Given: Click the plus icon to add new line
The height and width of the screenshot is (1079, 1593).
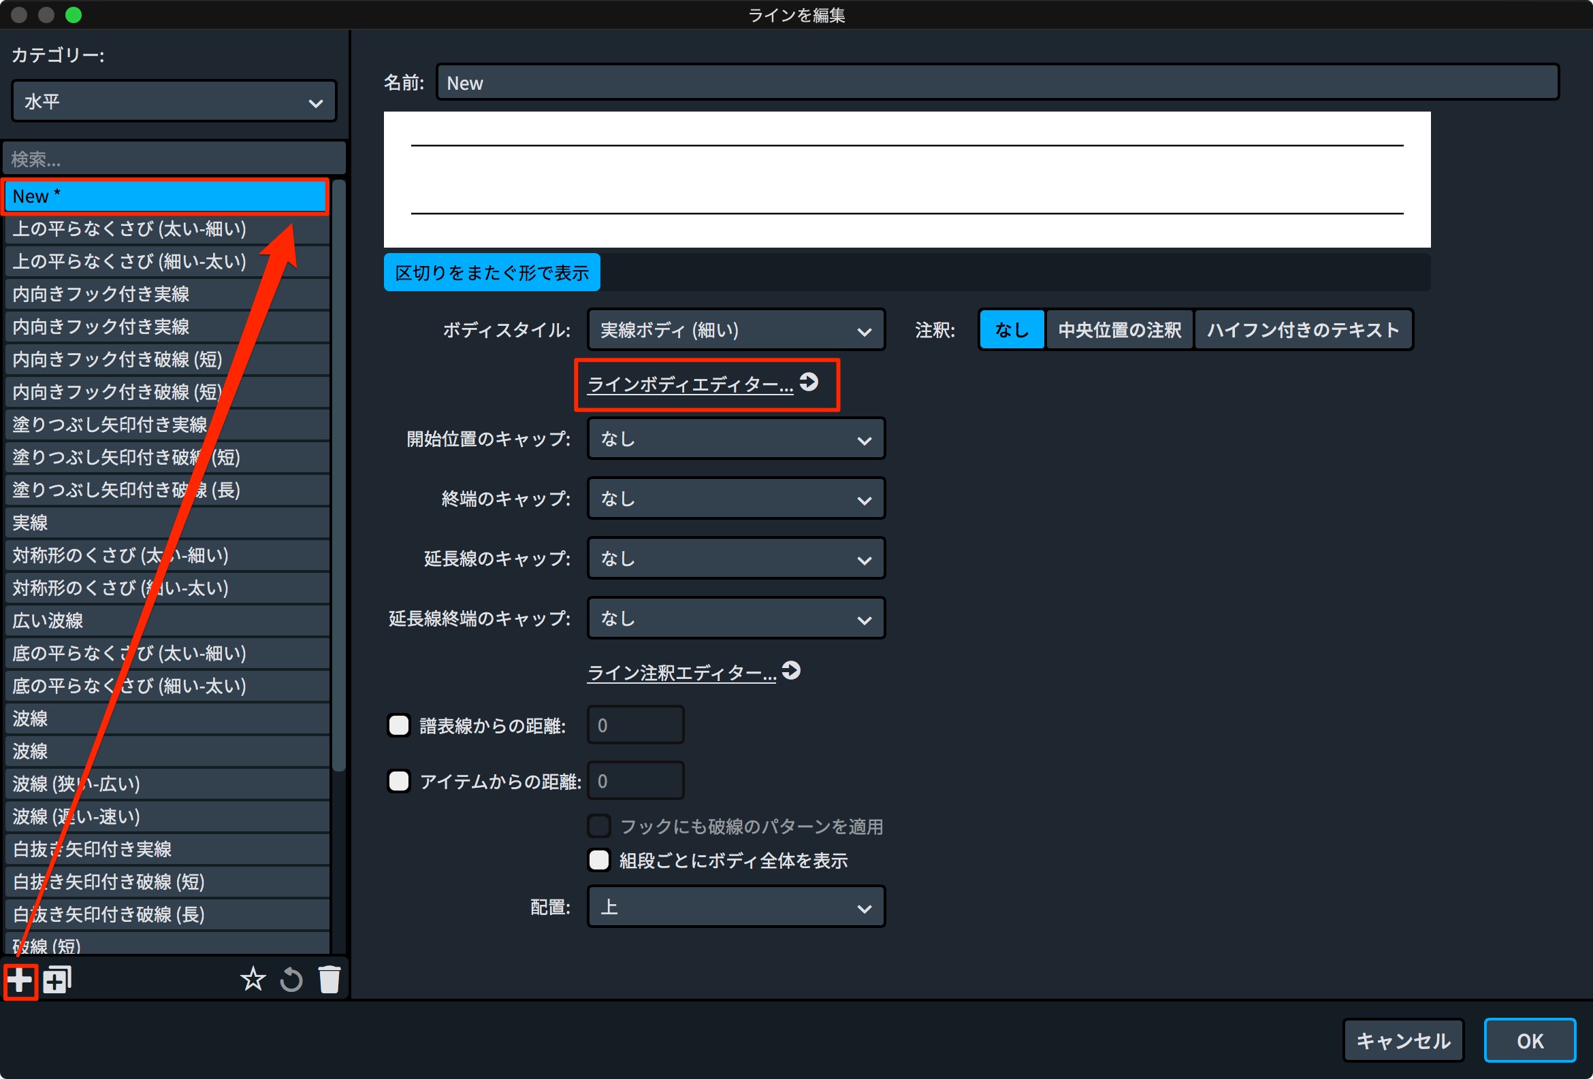Looking at the screenshot, I should click(x=20, y=980).
